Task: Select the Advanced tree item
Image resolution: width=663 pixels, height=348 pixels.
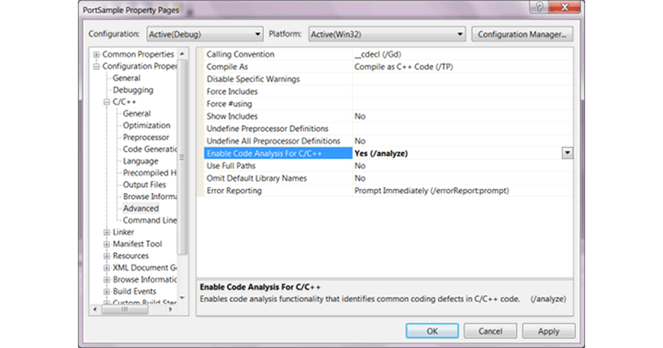Action: [x=141, y=208]
